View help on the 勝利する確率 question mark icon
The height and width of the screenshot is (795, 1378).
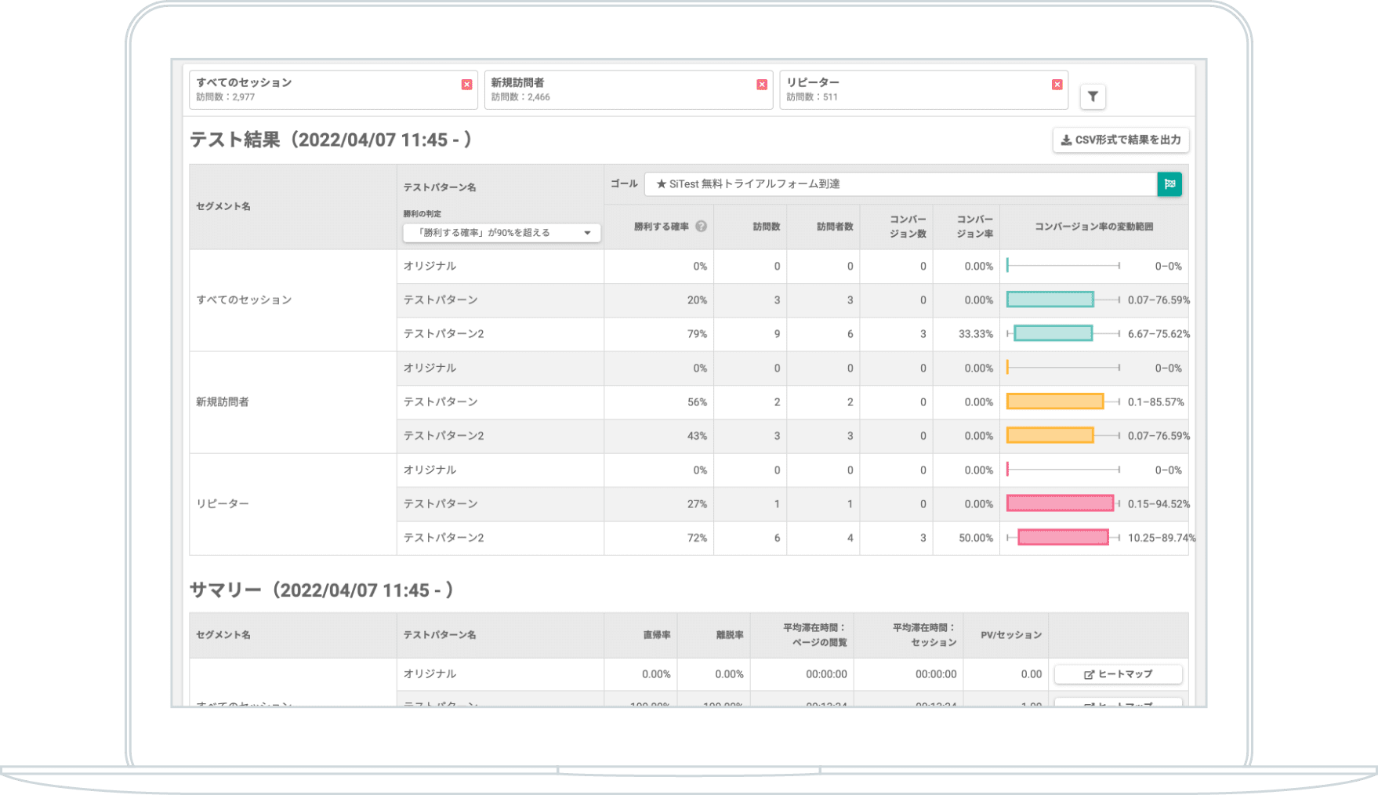702,227
